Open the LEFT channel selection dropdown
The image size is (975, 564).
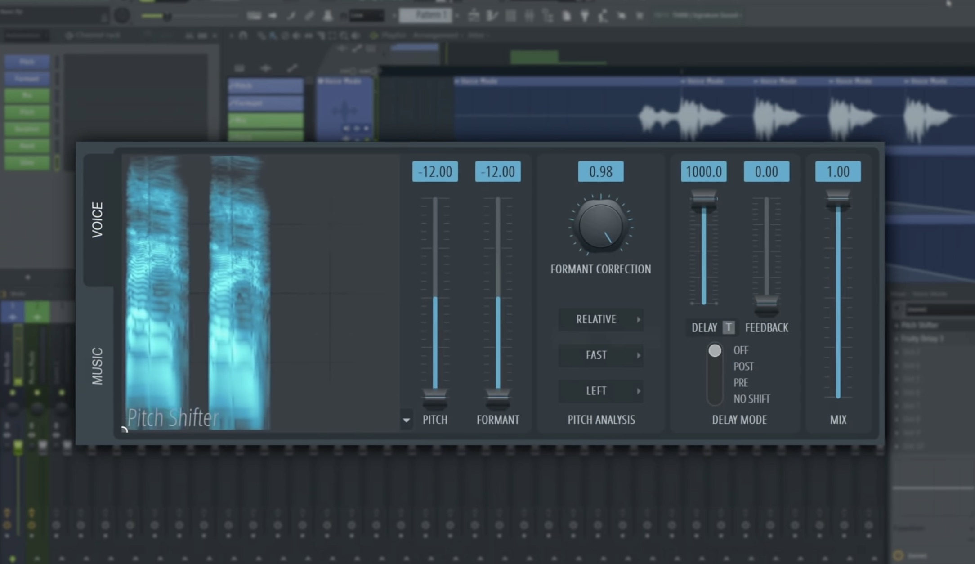[601, 391]
